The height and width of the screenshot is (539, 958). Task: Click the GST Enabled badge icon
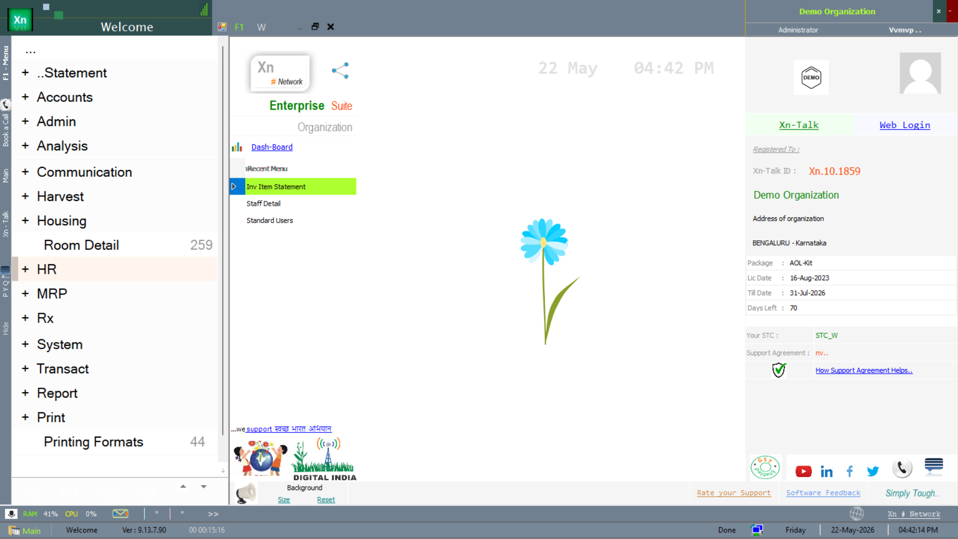pos(765,468)
